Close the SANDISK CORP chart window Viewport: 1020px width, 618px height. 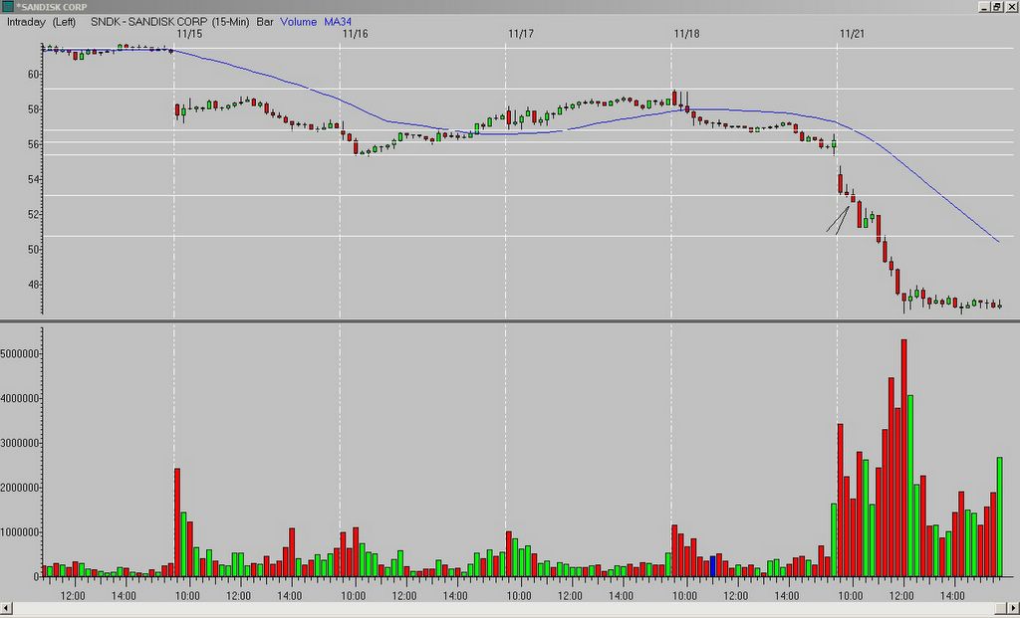tap(1010, 7)
